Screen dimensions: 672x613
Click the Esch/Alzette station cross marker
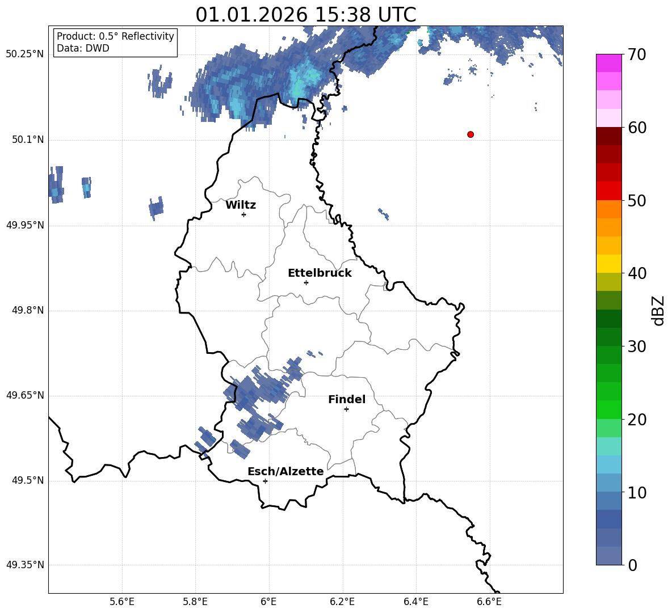coord(265,481)
